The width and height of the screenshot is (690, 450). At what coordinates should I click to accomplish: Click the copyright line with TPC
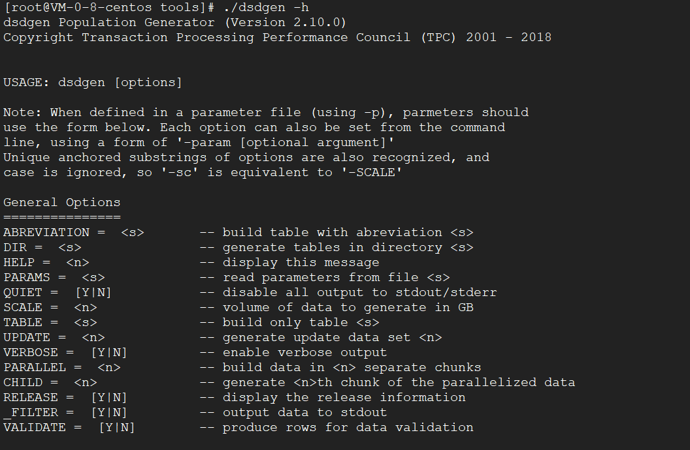point(277,37)
